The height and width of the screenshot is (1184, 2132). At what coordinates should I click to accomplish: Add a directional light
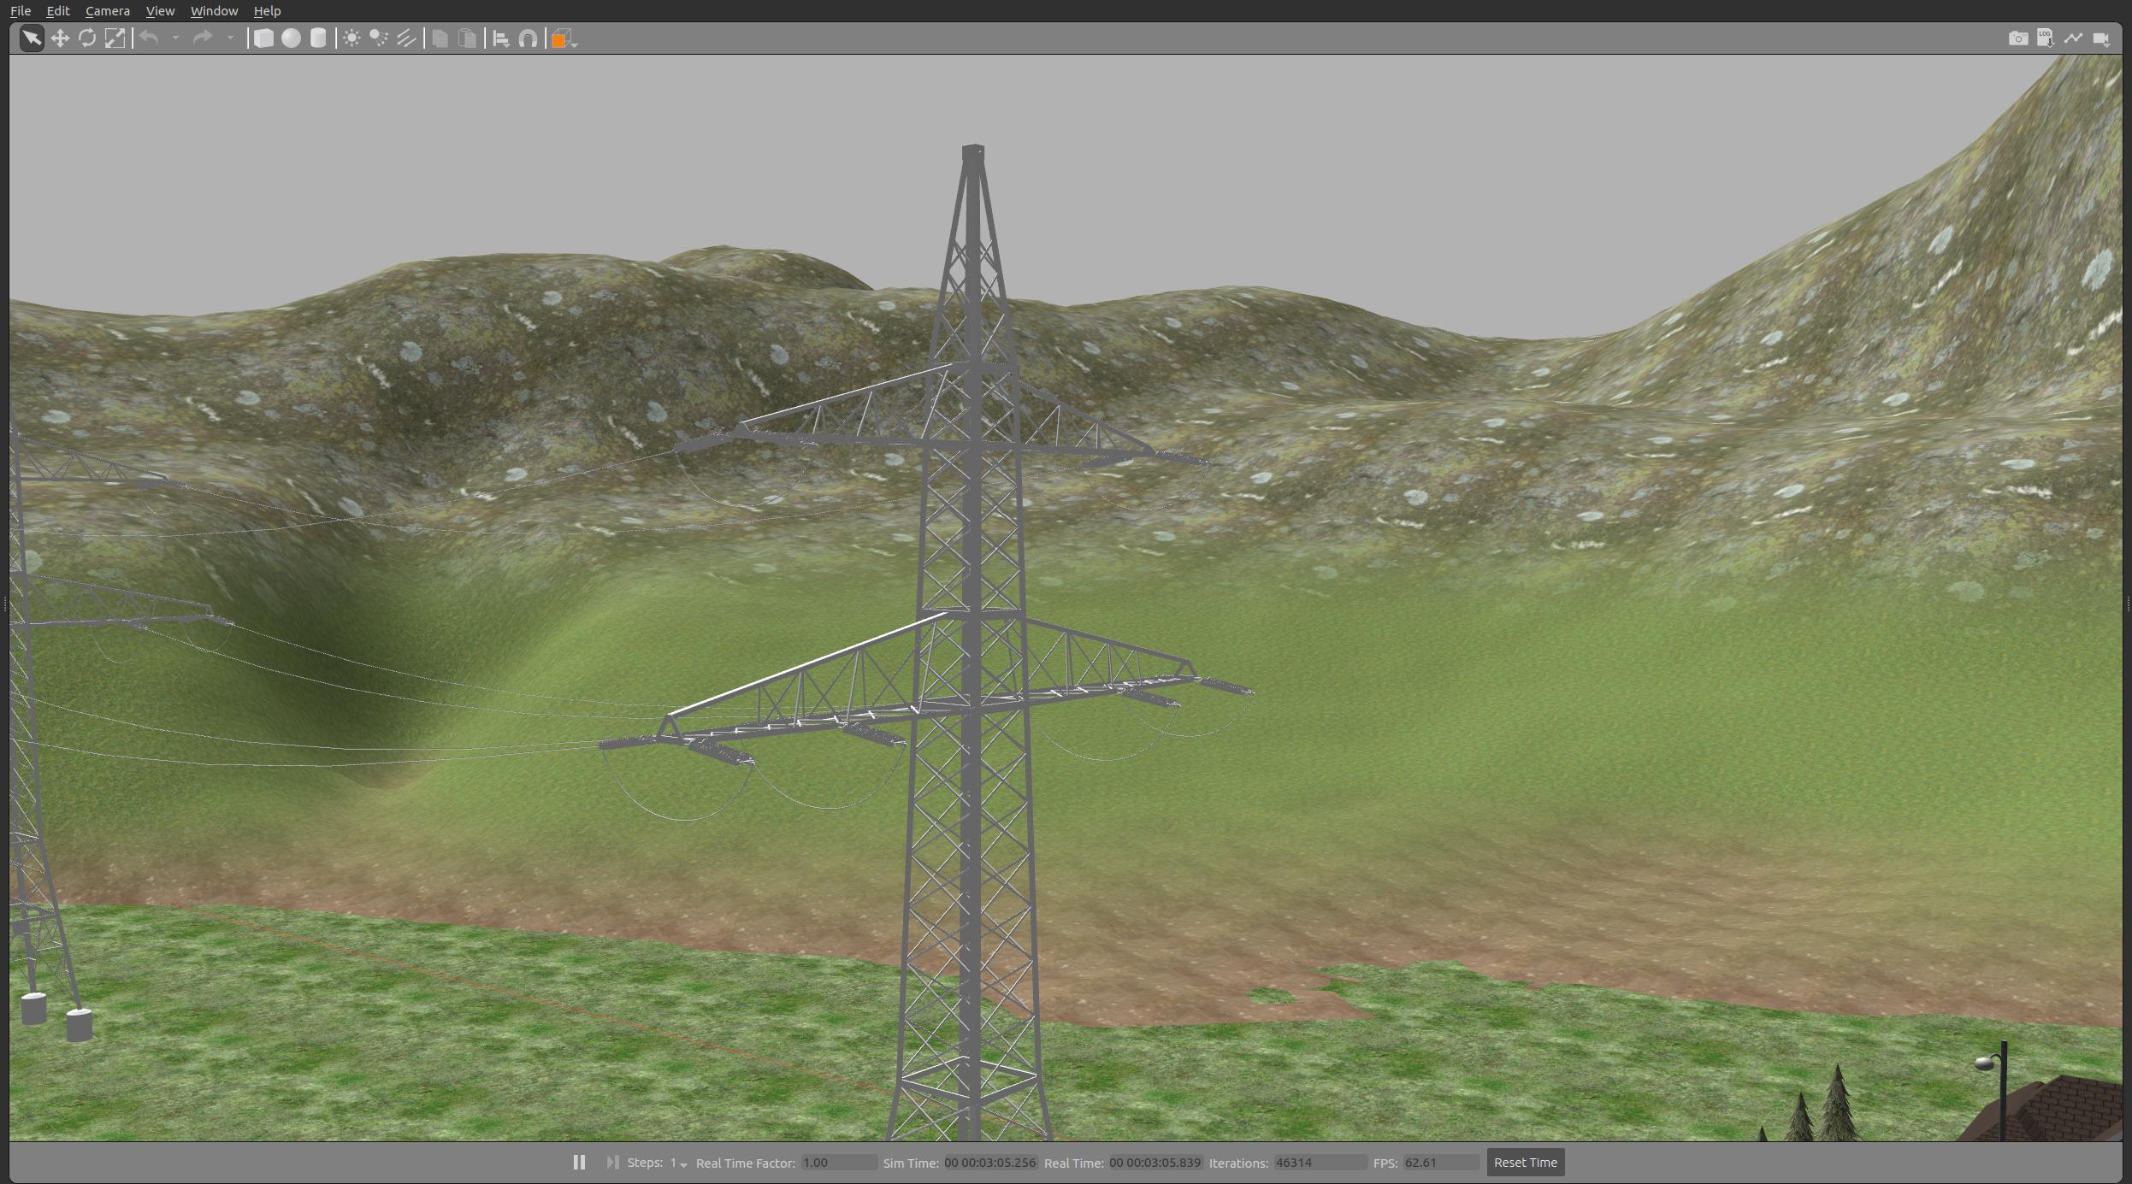(406, 38)
